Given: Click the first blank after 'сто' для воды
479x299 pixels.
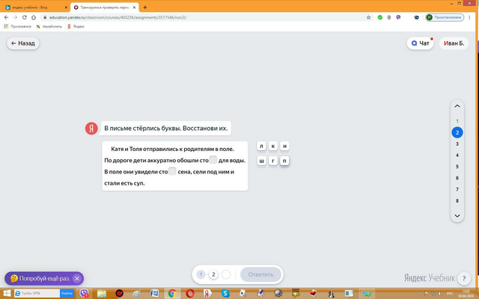Looking at the screenshot, I should pyautogui.click(x=213, y=159).
